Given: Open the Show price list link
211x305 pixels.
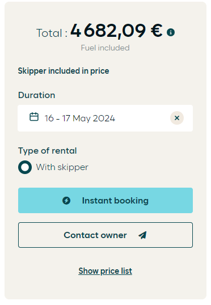Looking at the screenshot, I should (106, 271).
